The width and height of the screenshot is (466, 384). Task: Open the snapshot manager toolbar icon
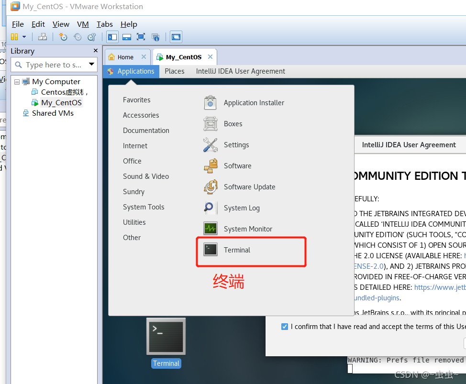pyautogui.click(x=92, y=37)
